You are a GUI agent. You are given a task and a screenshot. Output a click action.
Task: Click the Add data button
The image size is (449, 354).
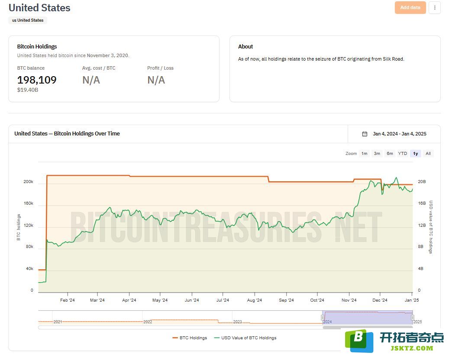(410, 8)
